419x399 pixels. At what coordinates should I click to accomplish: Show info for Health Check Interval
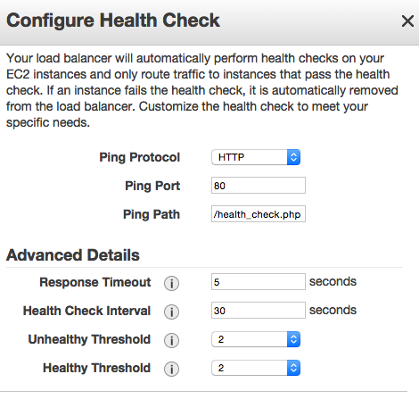[171, 312]
